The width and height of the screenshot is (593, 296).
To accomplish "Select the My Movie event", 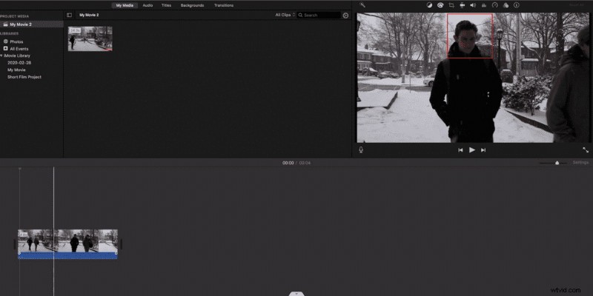I will pos(16,70).
